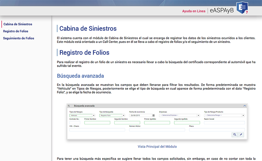262x161 pixels.
Task: Click the VIN - Chasis input field
Action: [97, 130]
